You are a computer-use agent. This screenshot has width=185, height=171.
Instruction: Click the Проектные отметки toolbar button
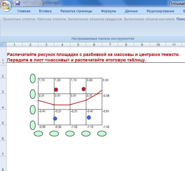(x=19, y=19)
